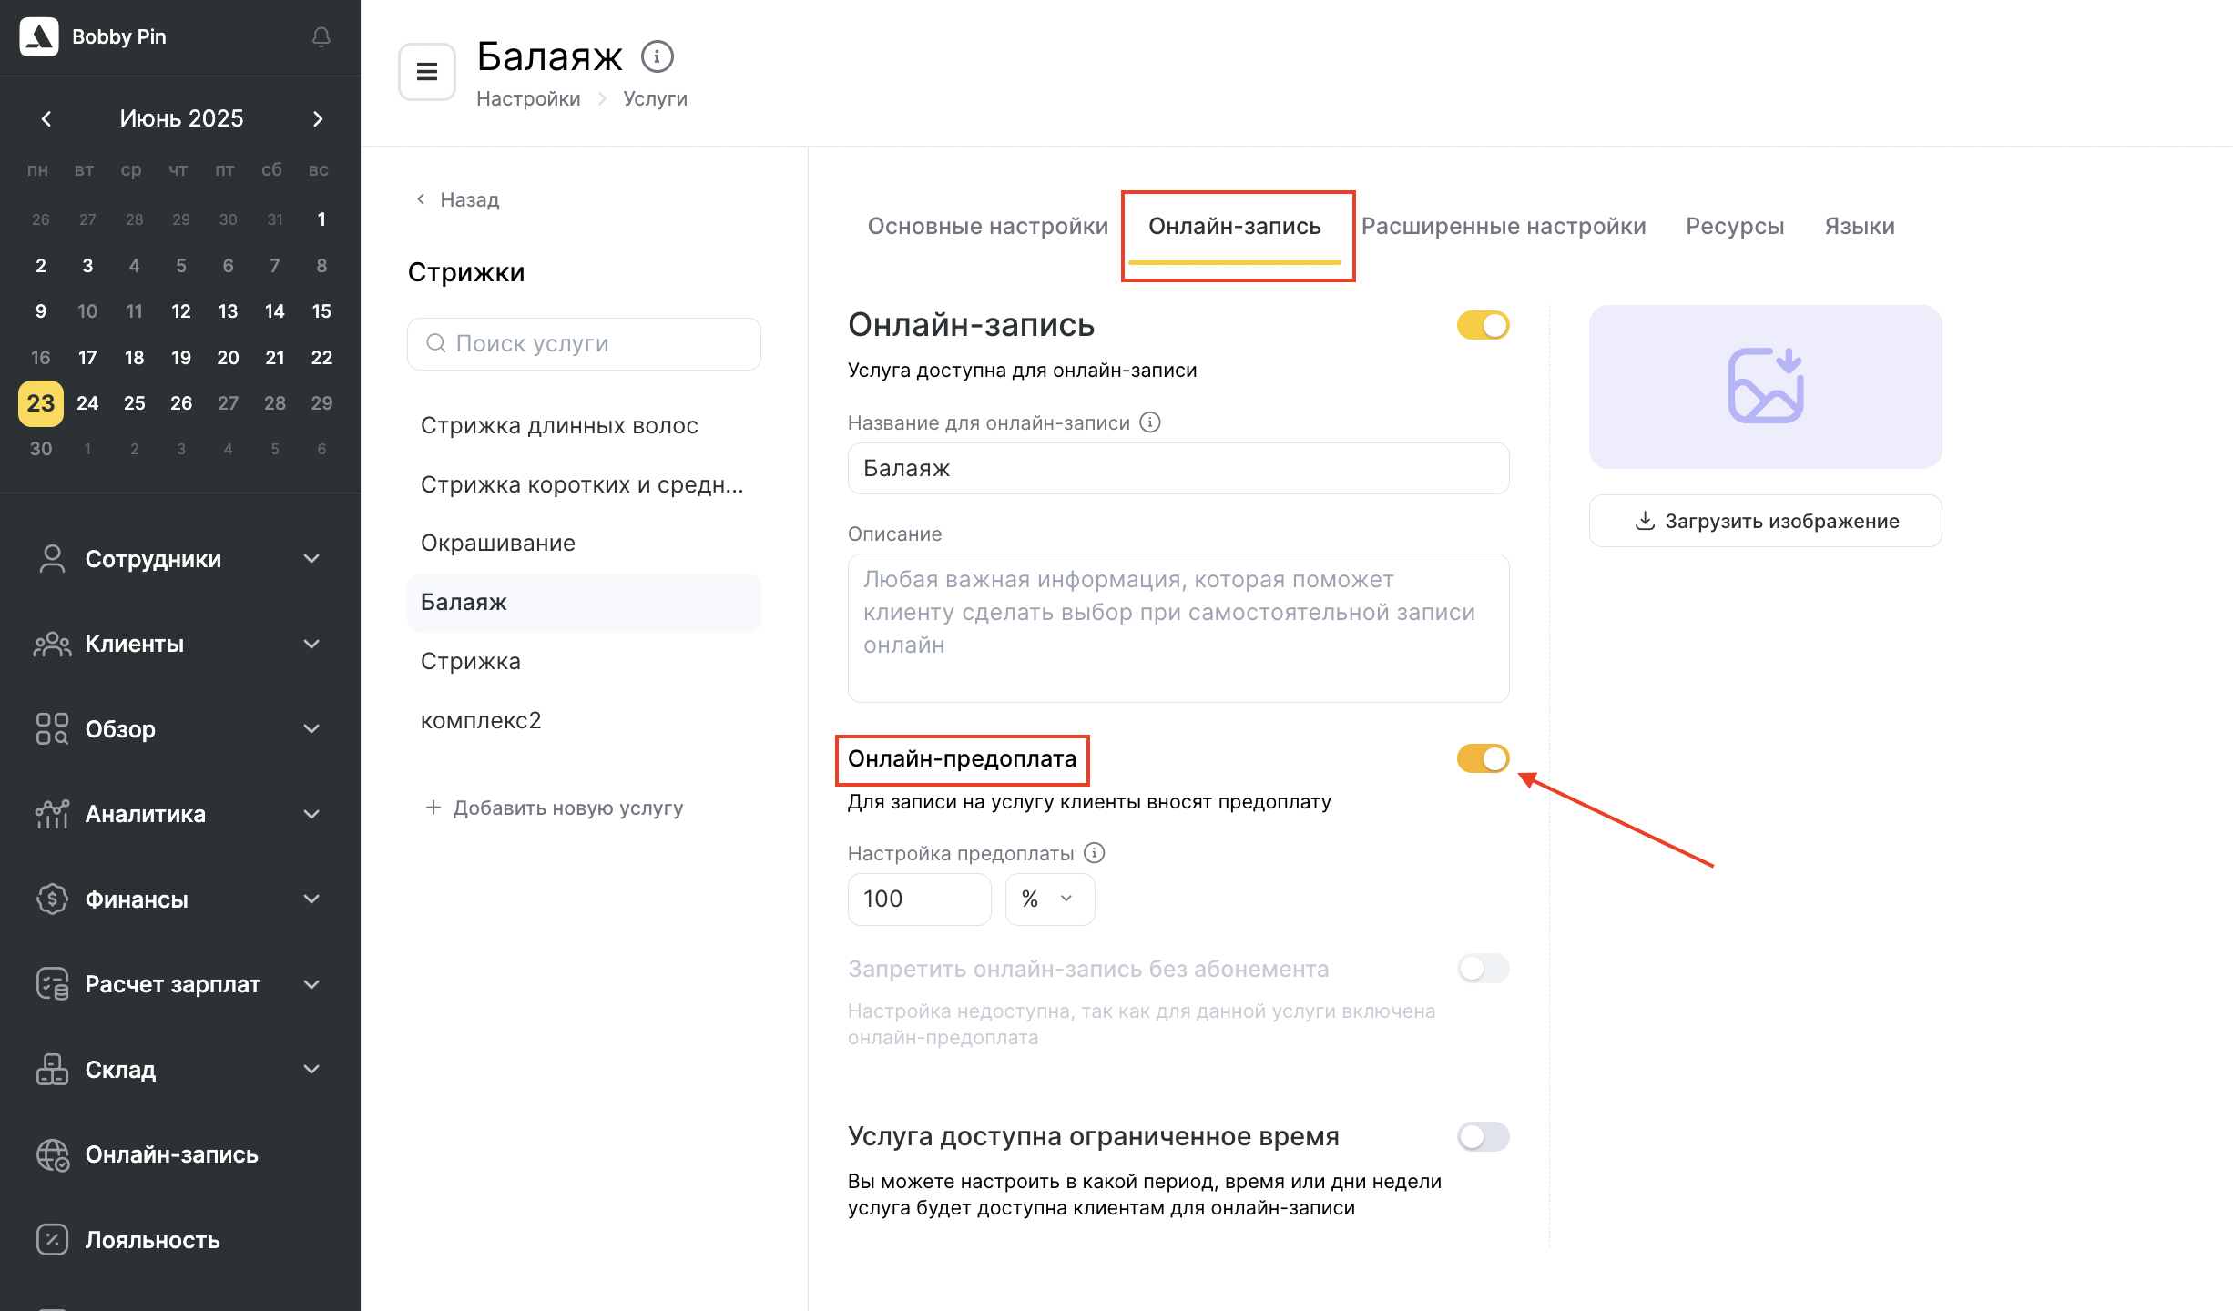This screenshot has height=1311, width=2233.
Task: Click the hamburger menu icon
Action: (427, 71)
